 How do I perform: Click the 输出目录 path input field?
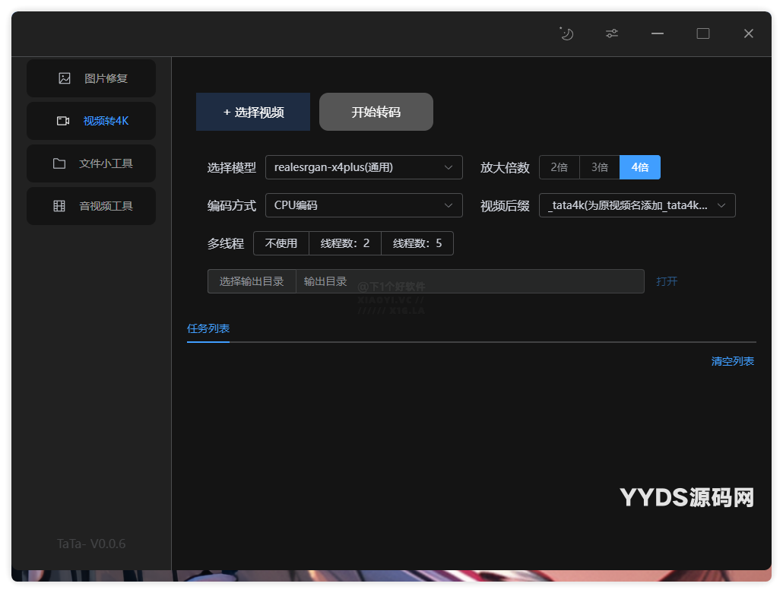point(470,281)
